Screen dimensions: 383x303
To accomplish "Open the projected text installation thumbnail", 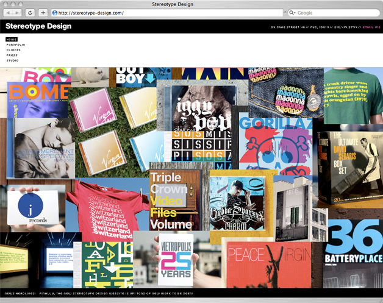I will [x=37, y=260].
